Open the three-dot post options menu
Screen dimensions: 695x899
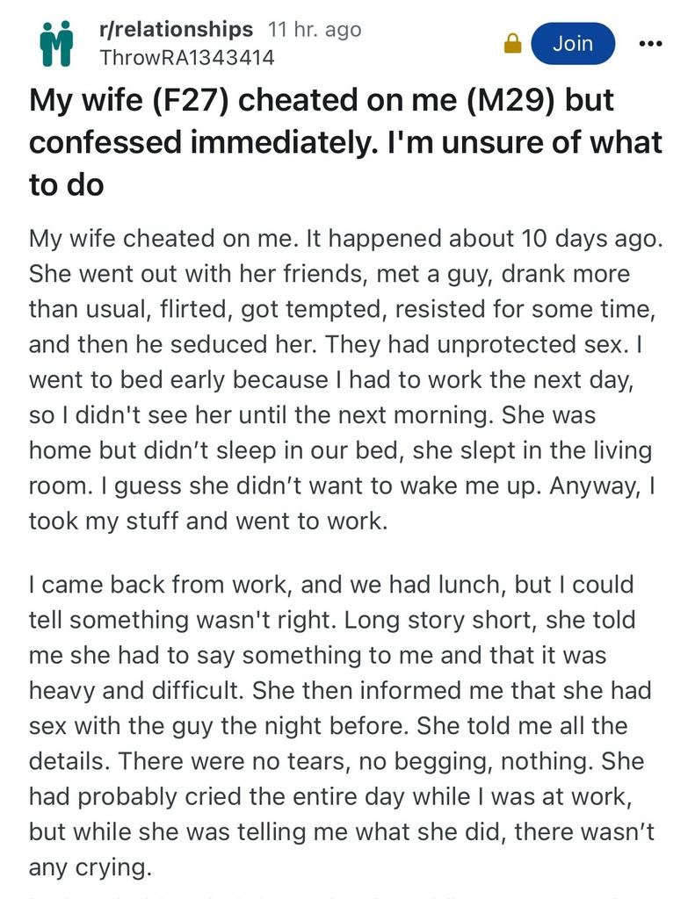tap(650, 43)
